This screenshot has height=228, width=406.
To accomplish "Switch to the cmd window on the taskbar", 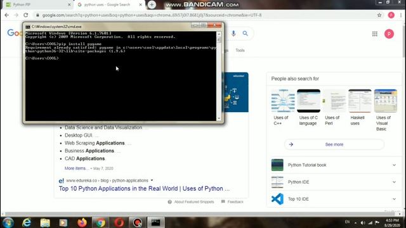I will click(x=155, y=222).
